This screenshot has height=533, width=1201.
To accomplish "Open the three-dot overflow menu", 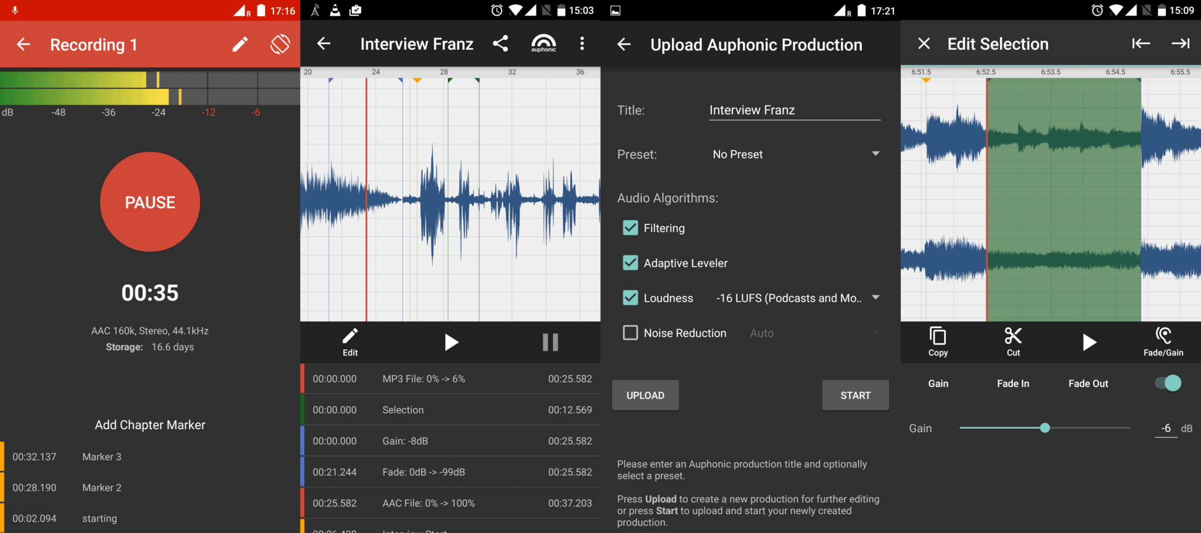I will coord(582,43).
